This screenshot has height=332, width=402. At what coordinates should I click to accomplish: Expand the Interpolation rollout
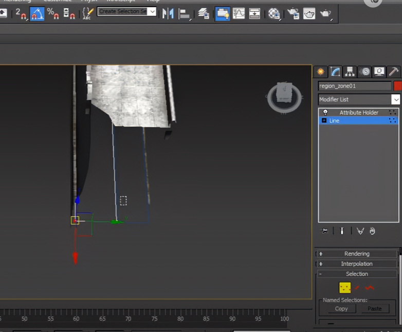coord(357,264)
